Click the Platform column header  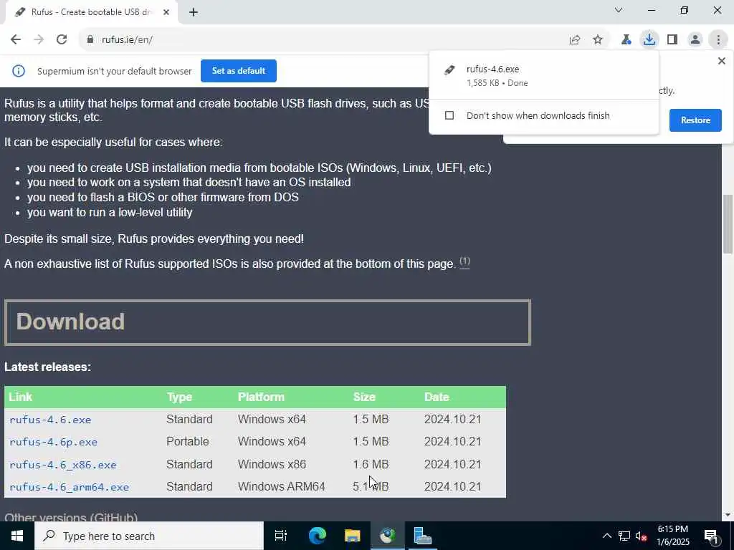tap(261, 397)
